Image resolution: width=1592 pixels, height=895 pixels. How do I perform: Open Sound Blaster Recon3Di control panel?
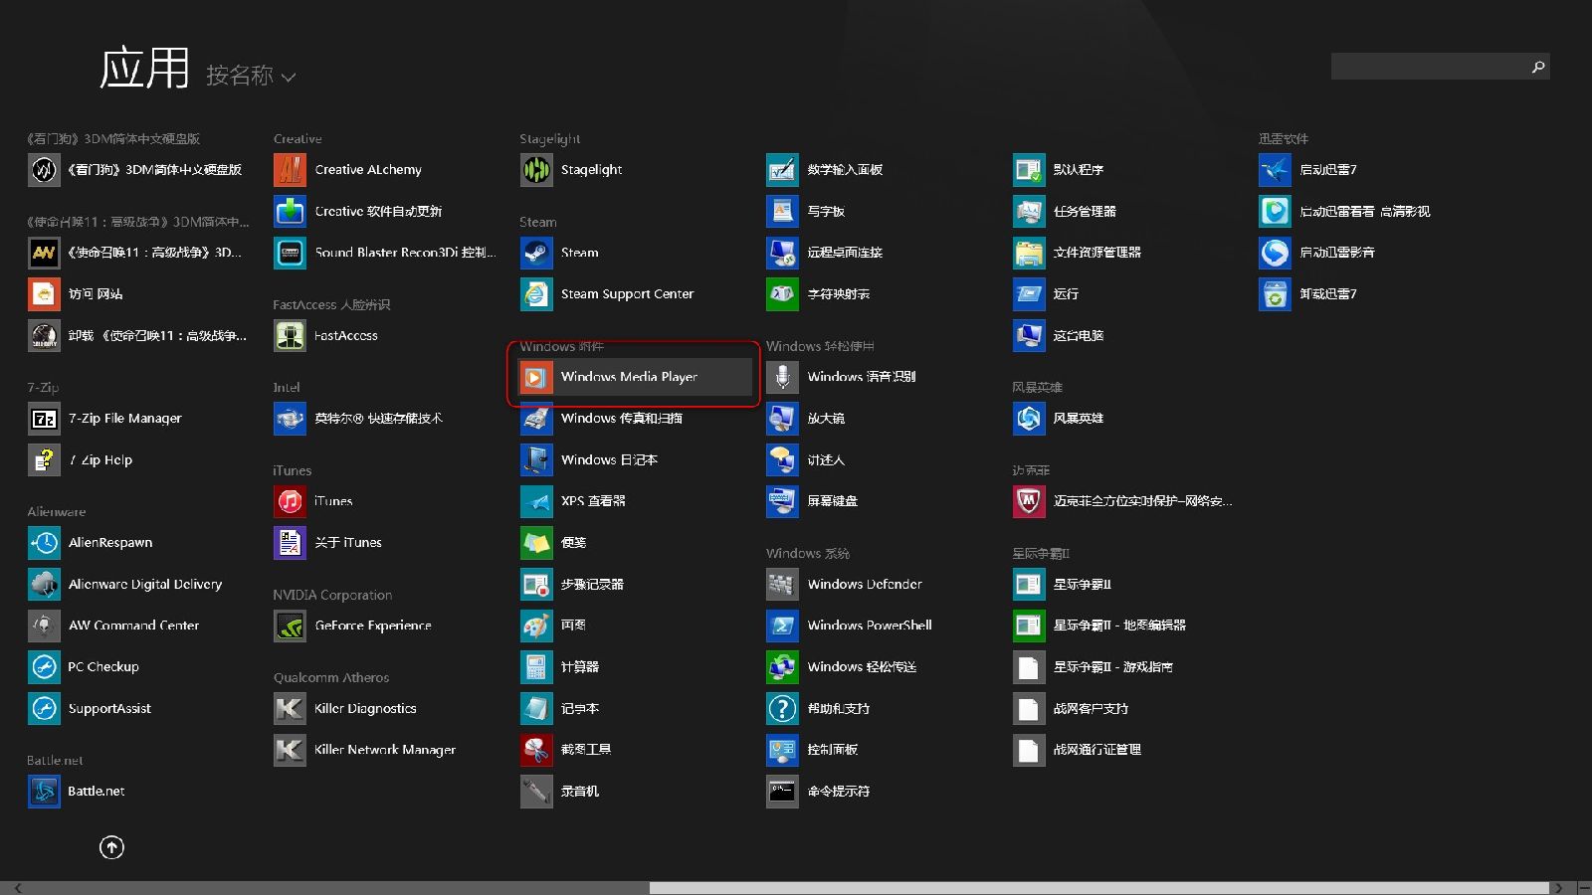tap(384, 253)
